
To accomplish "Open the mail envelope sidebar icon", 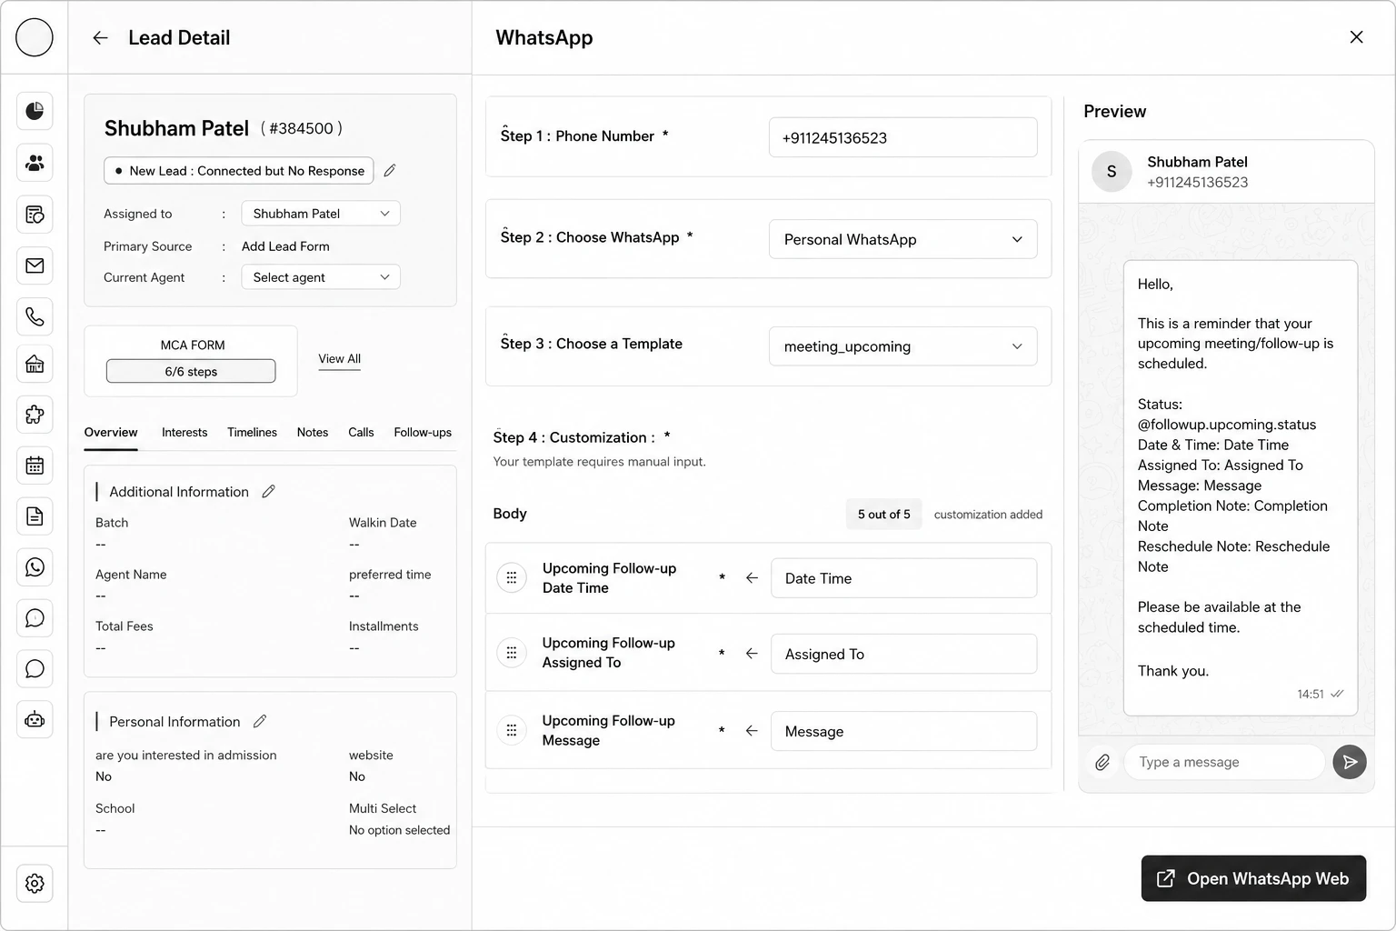I will click(x=35, y=265).
